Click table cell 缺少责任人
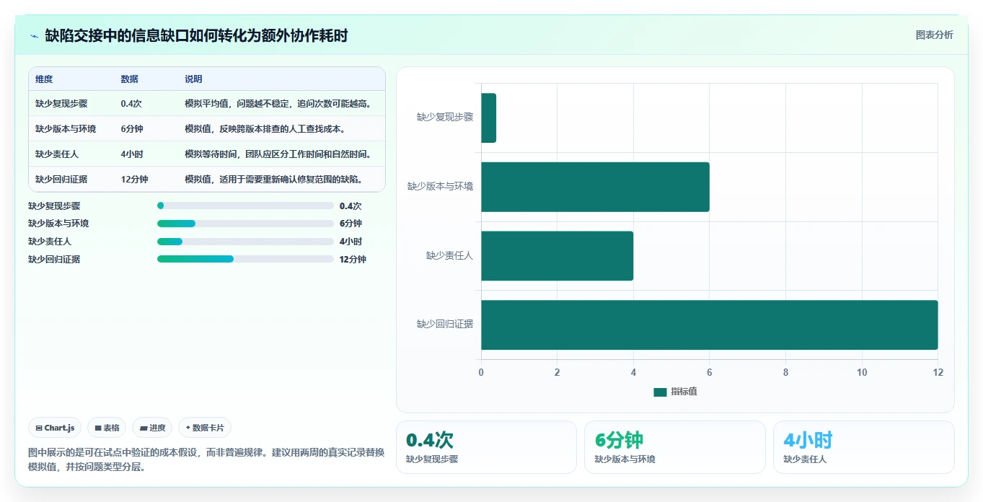This screenshot has width=983, height=502. click(57, 154)
